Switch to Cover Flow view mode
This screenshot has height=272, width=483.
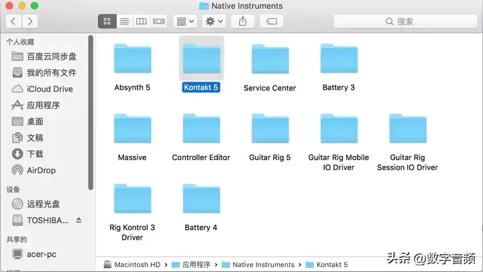click(x=158, y=21)
